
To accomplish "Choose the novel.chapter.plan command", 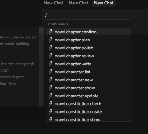I will pos(89,40).
